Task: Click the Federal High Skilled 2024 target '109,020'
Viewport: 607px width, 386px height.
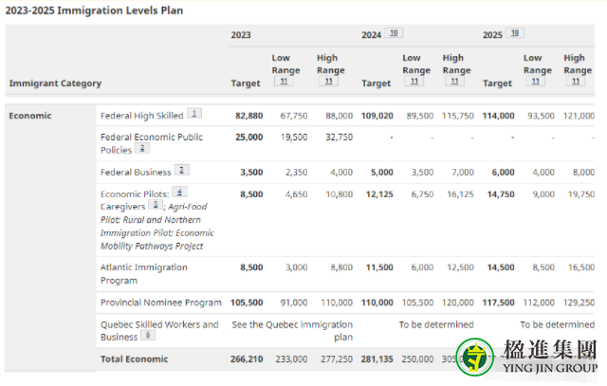Action: point(377,116)
